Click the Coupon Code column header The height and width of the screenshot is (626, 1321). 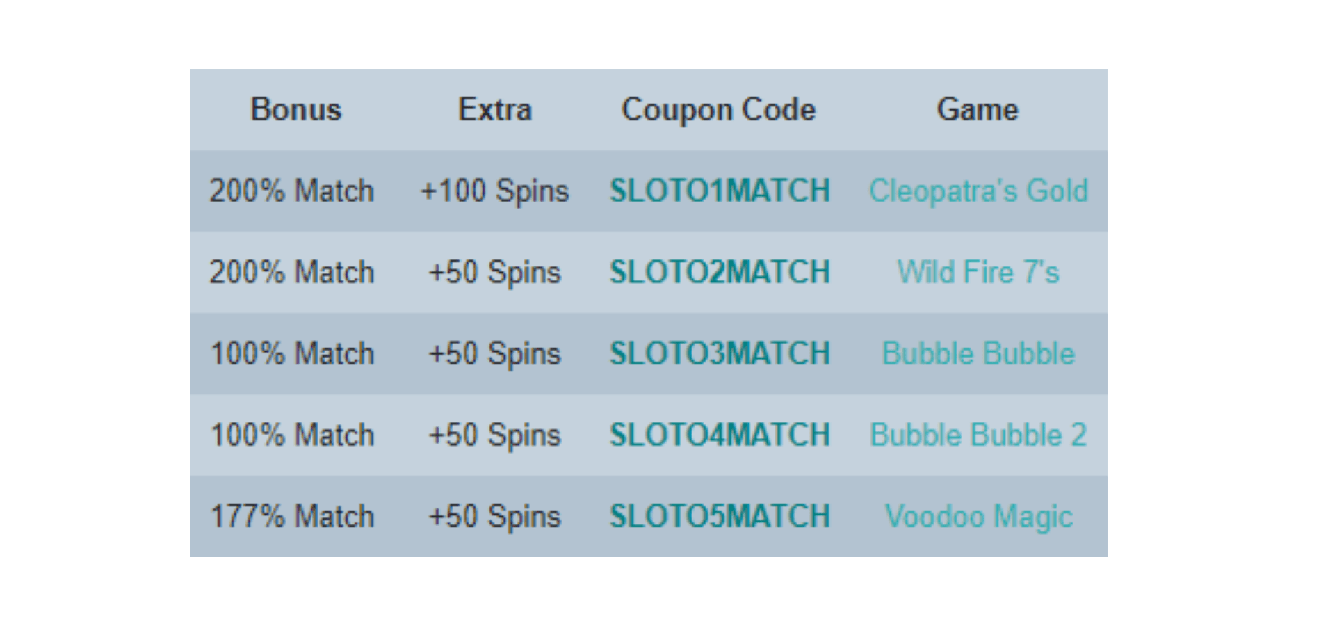(x=719, y=110)
